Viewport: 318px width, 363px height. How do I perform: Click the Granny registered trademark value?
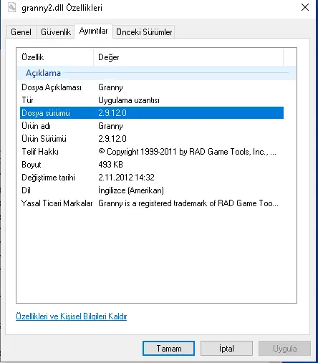tap(188, 203)
